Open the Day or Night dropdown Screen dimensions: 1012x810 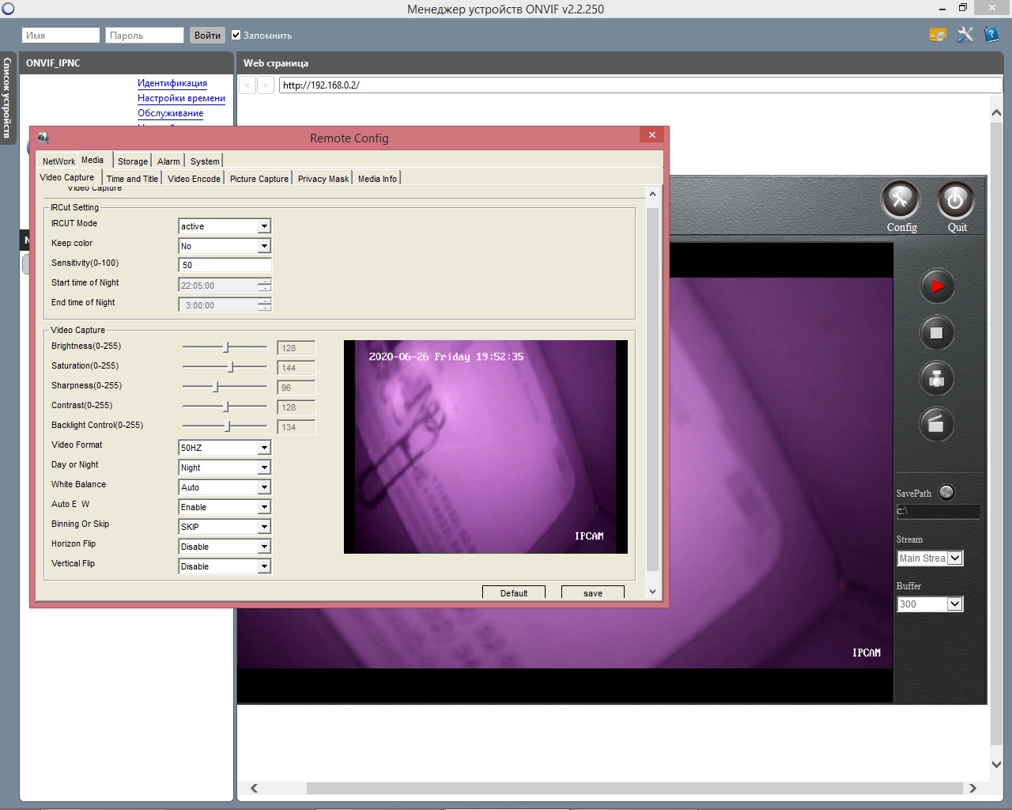(x=264, y=467)
